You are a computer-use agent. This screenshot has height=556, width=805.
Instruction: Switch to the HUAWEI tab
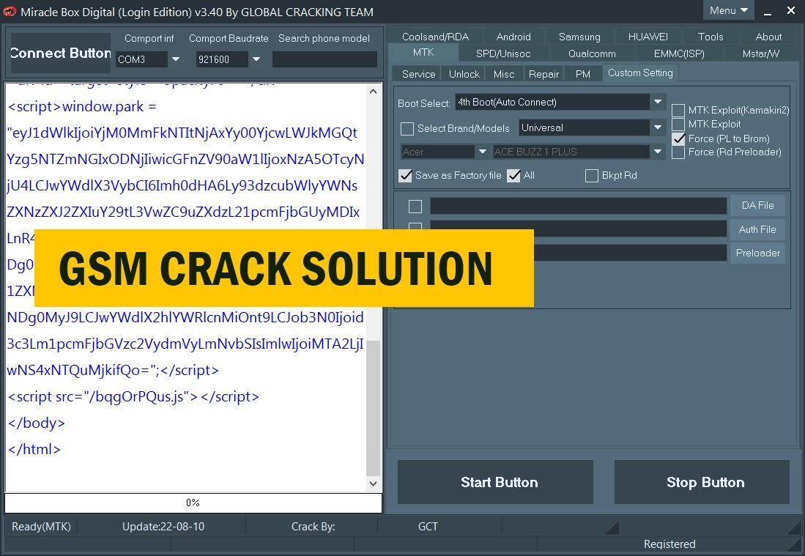[648, 37]
